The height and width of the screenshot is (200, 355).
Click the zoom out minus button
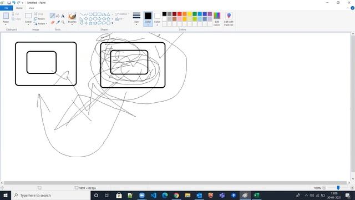[x=324, y=188]
